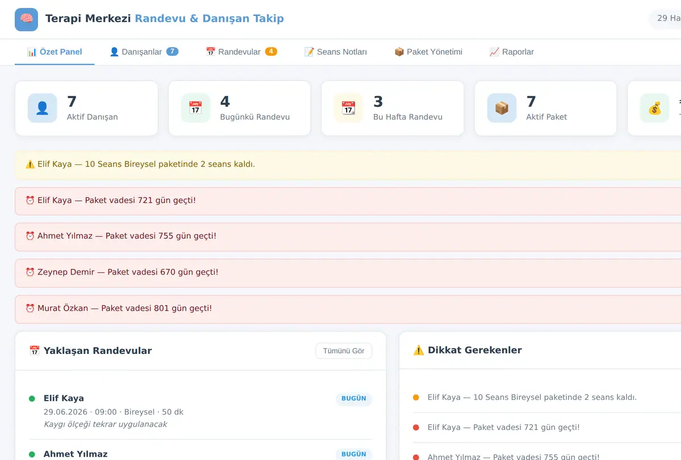Go to the Randevular tab
This screenshot has width=681, height=460.
tap(241, 52)
